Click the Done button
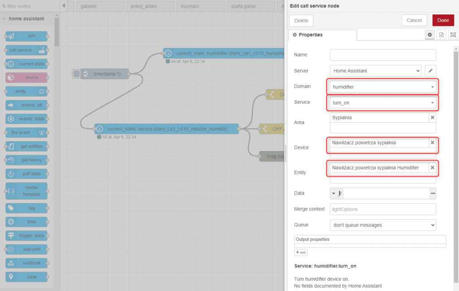 point(443,20)
